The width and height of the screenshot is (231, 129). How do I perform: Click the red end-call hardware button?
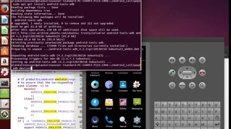click(x=202, y=73)
